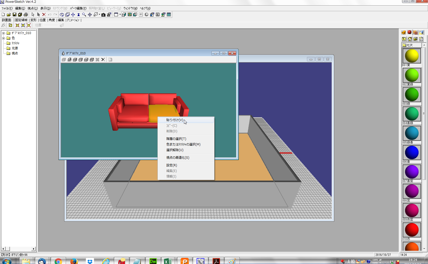Click the four-arrow pan view tool
Image resolution: width=428 pixels, height=264 pixels.
click(73, 15)
